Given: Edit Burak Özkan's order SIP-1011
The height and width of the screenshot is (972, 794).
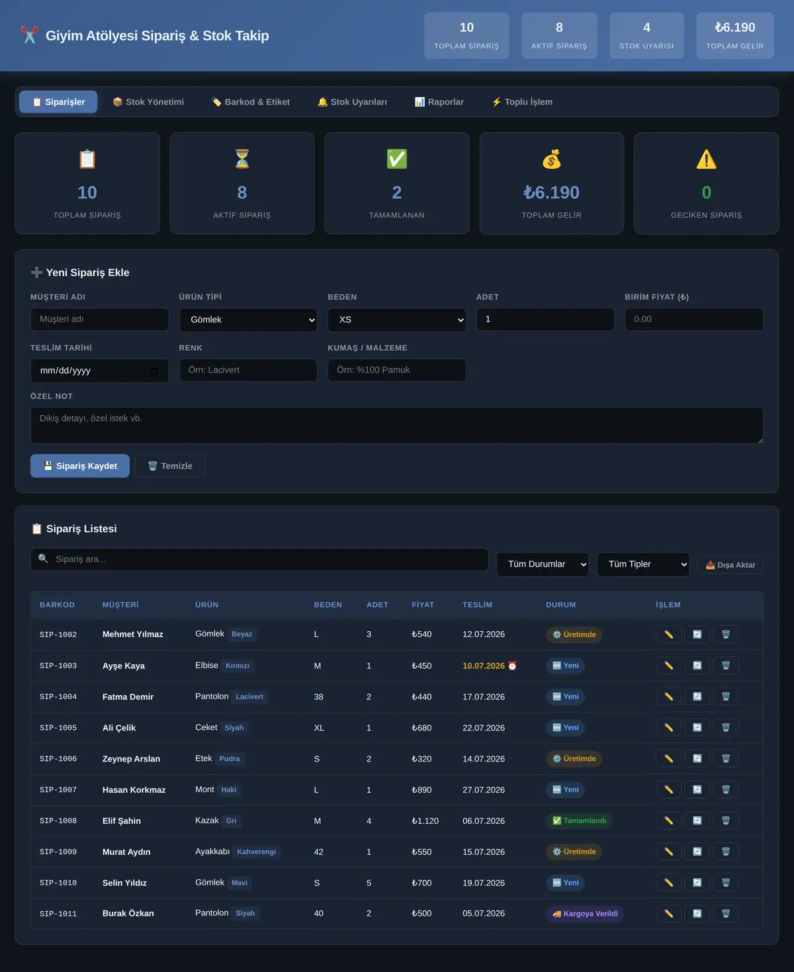Looking at the screenshot, I should 668,914.
